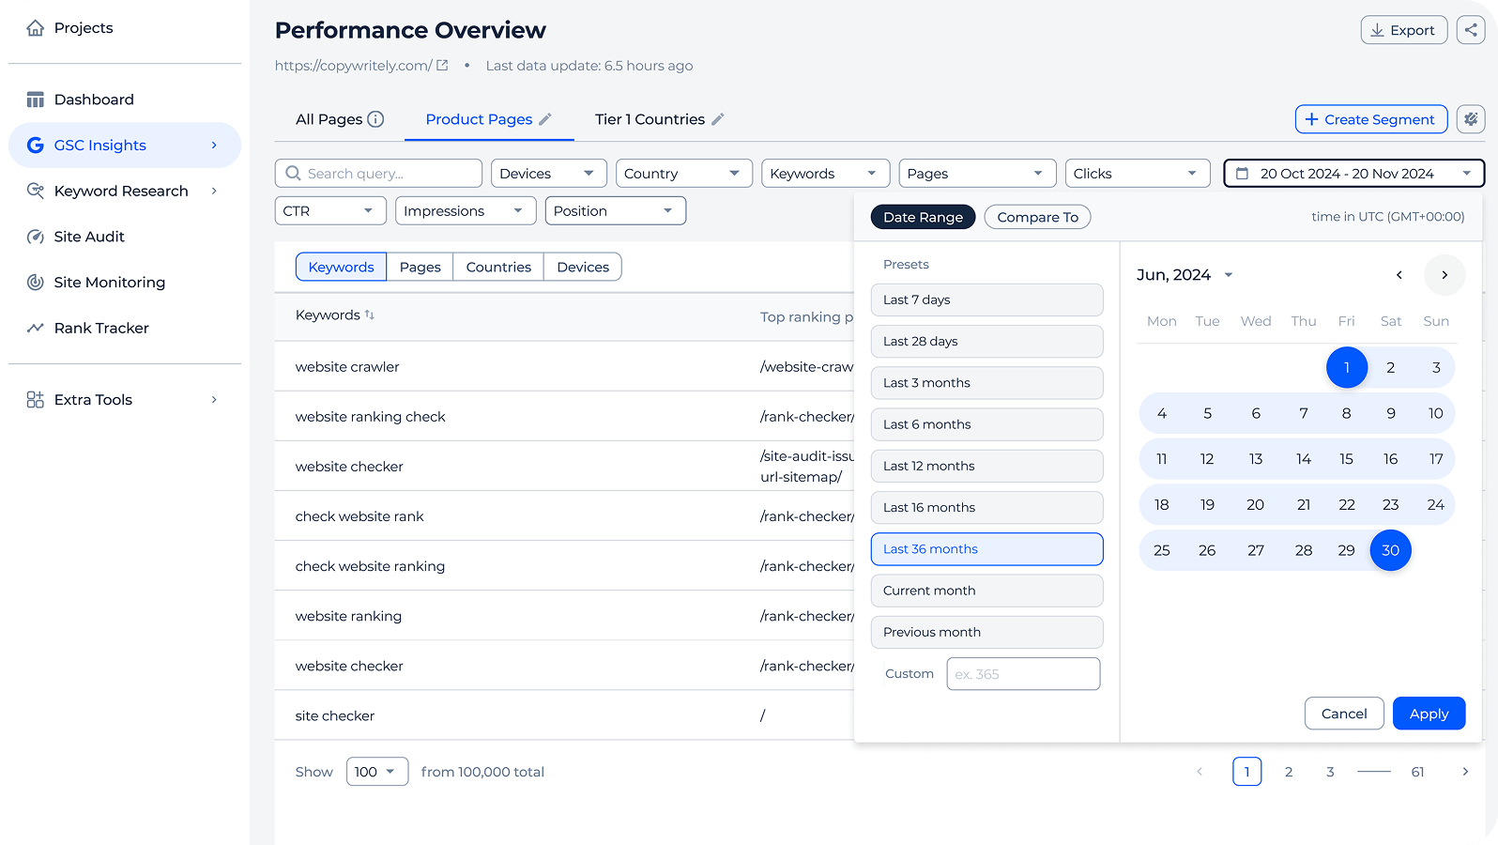Image resolution: width=1498 pixels, height=845 pixels.
Task: Go to next results page arrow
Action: click(x=1465, y=772)
